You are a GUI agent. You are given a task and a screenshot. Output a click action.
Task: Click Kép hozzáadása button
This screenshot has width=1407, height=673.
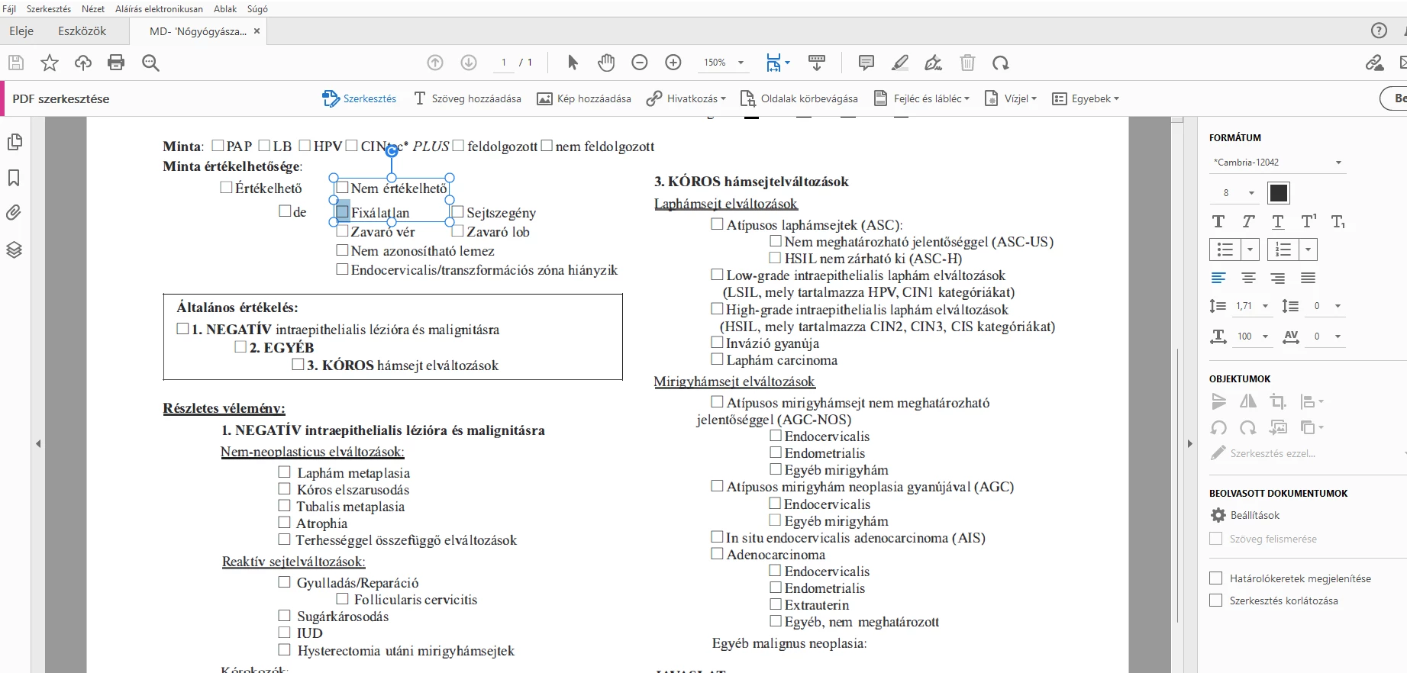pos(584,98)
